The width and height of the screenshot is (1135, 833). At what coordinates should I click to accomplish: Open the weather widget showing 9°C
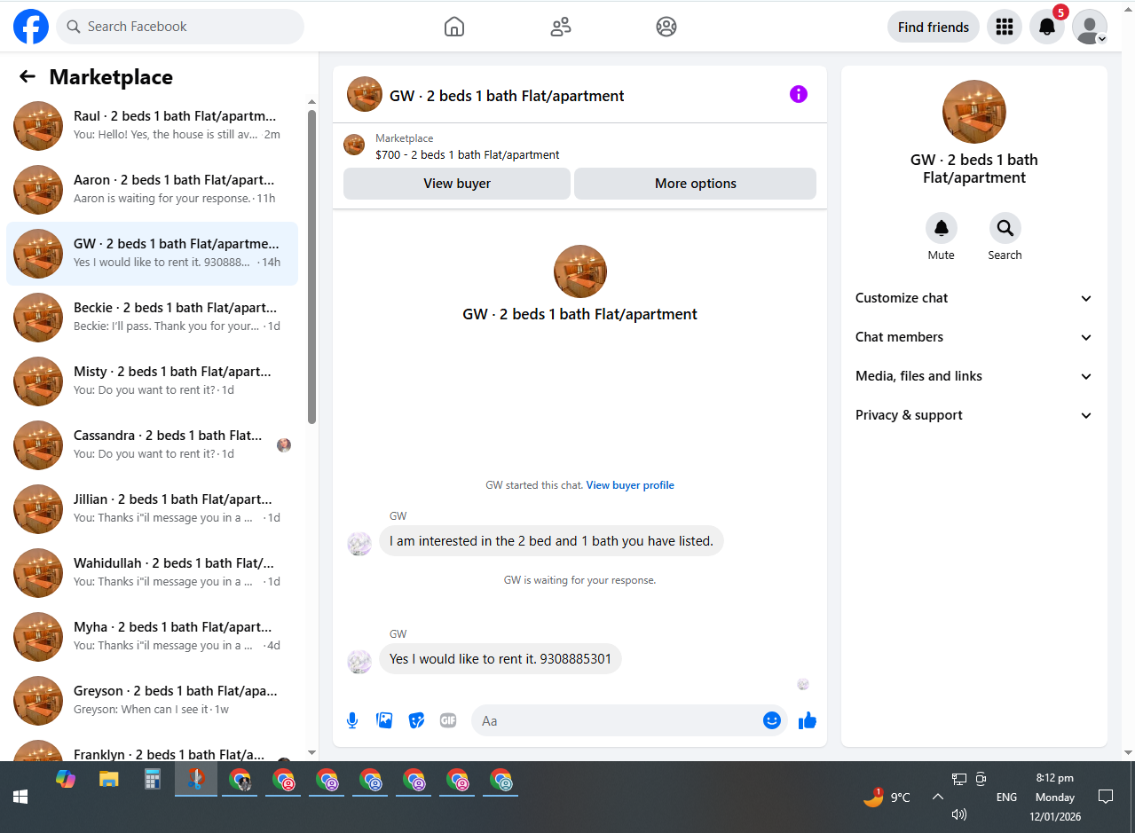[x=887, y=797]
